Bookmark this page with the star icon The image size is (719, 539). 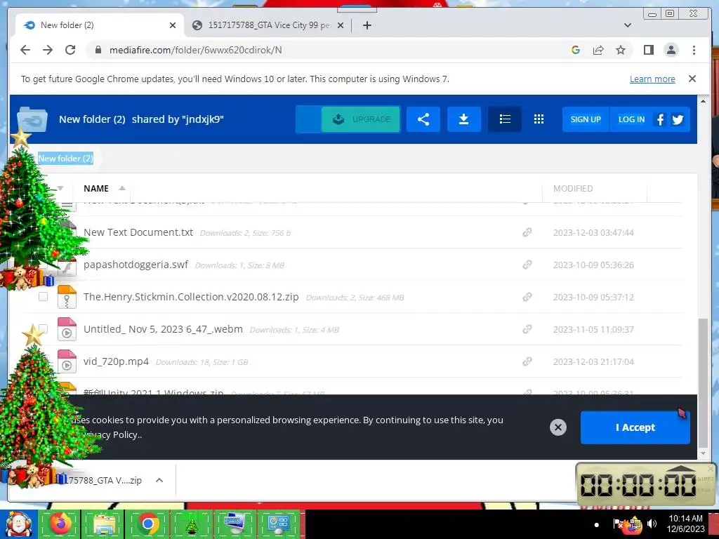click(x=621, y=50)
